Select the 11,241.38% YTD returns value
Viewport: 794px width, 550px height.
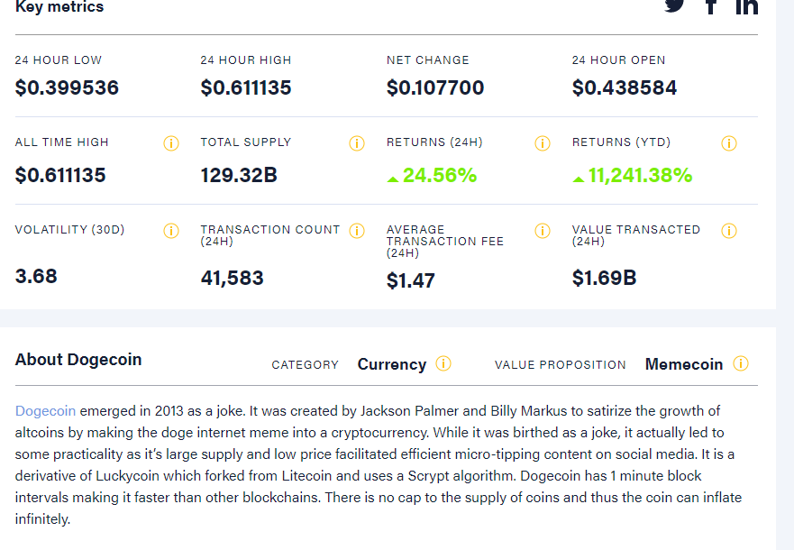click(x=640, y=175)
